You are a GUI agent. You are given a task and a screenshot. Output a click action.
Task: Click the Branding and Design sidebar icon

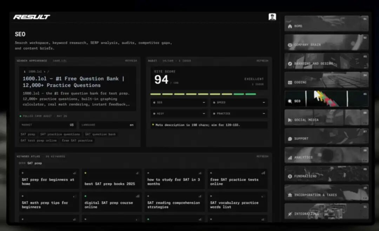click(290, 64)
